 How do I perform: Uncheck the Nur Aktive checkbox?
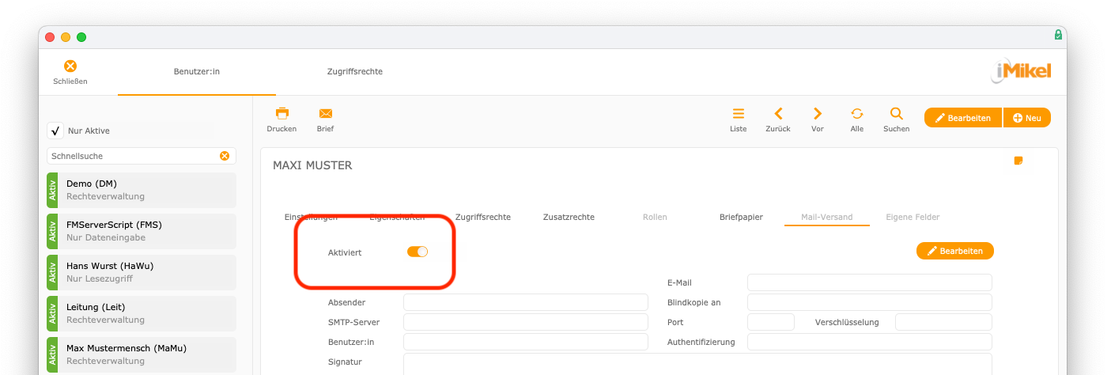tap(55, 131)
